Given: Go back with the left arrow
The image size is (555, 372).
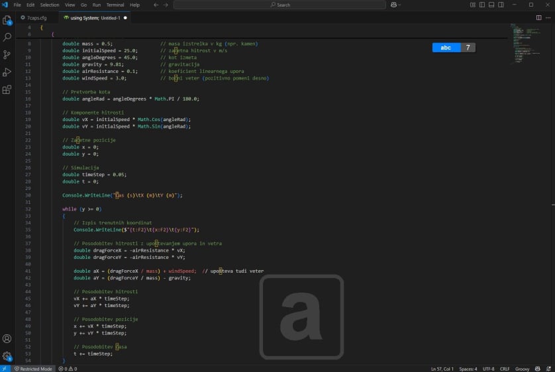Looking at the screenshot, I should (x=156, y=5).
